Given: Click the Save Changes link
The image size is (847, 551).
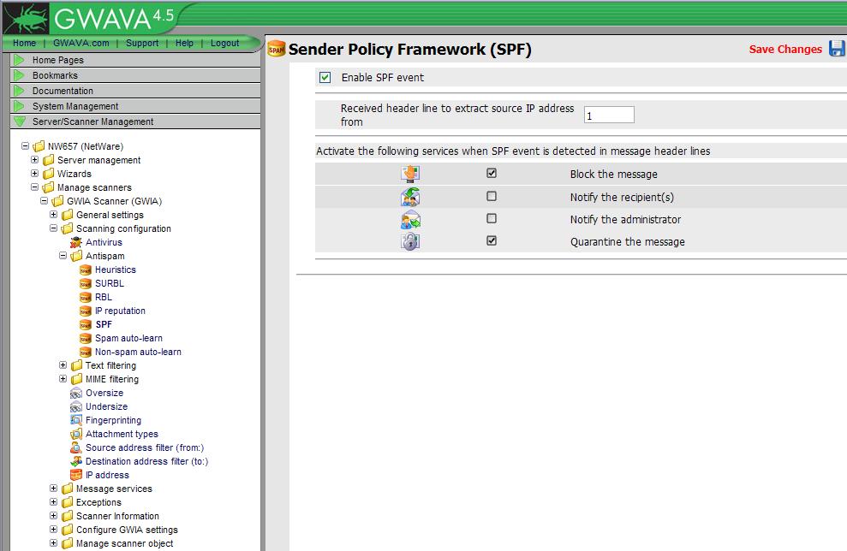Looking at the screenshot, I should [x=785, y=49].
